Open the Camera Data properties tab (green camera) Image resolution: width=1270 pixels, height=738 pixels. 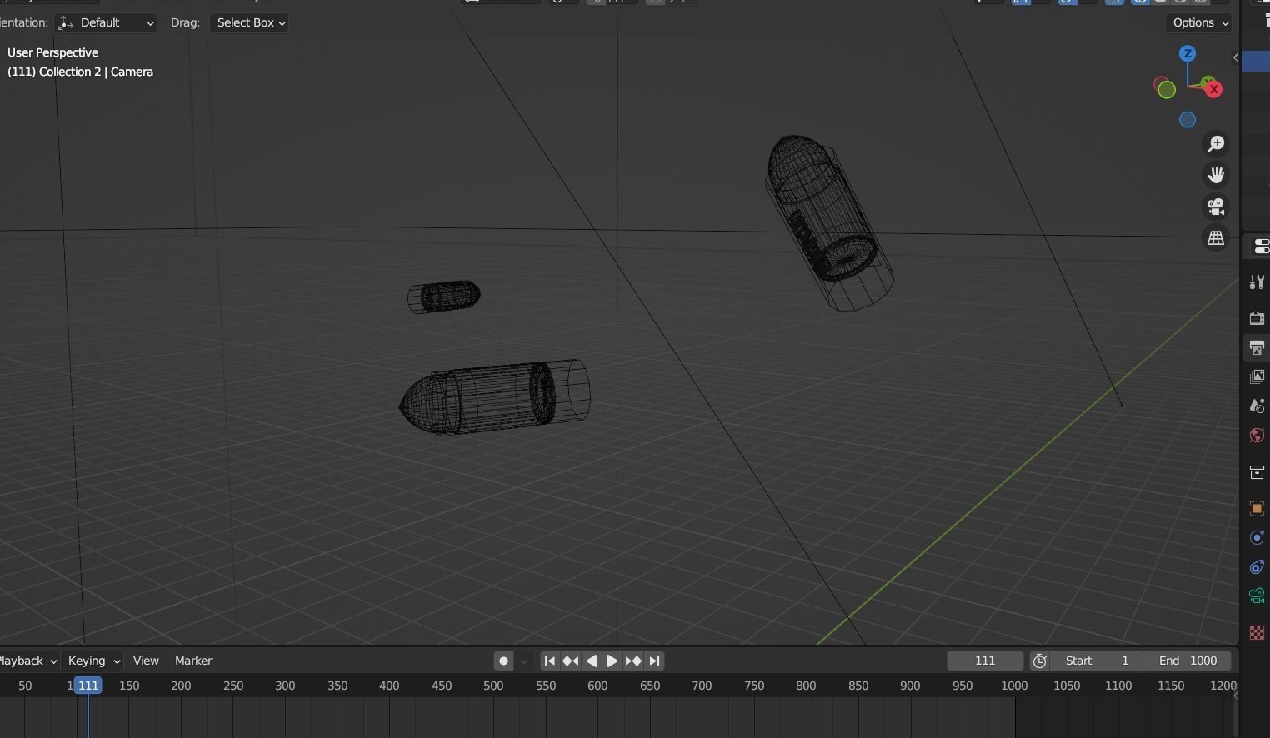(x=1257, y=596)
